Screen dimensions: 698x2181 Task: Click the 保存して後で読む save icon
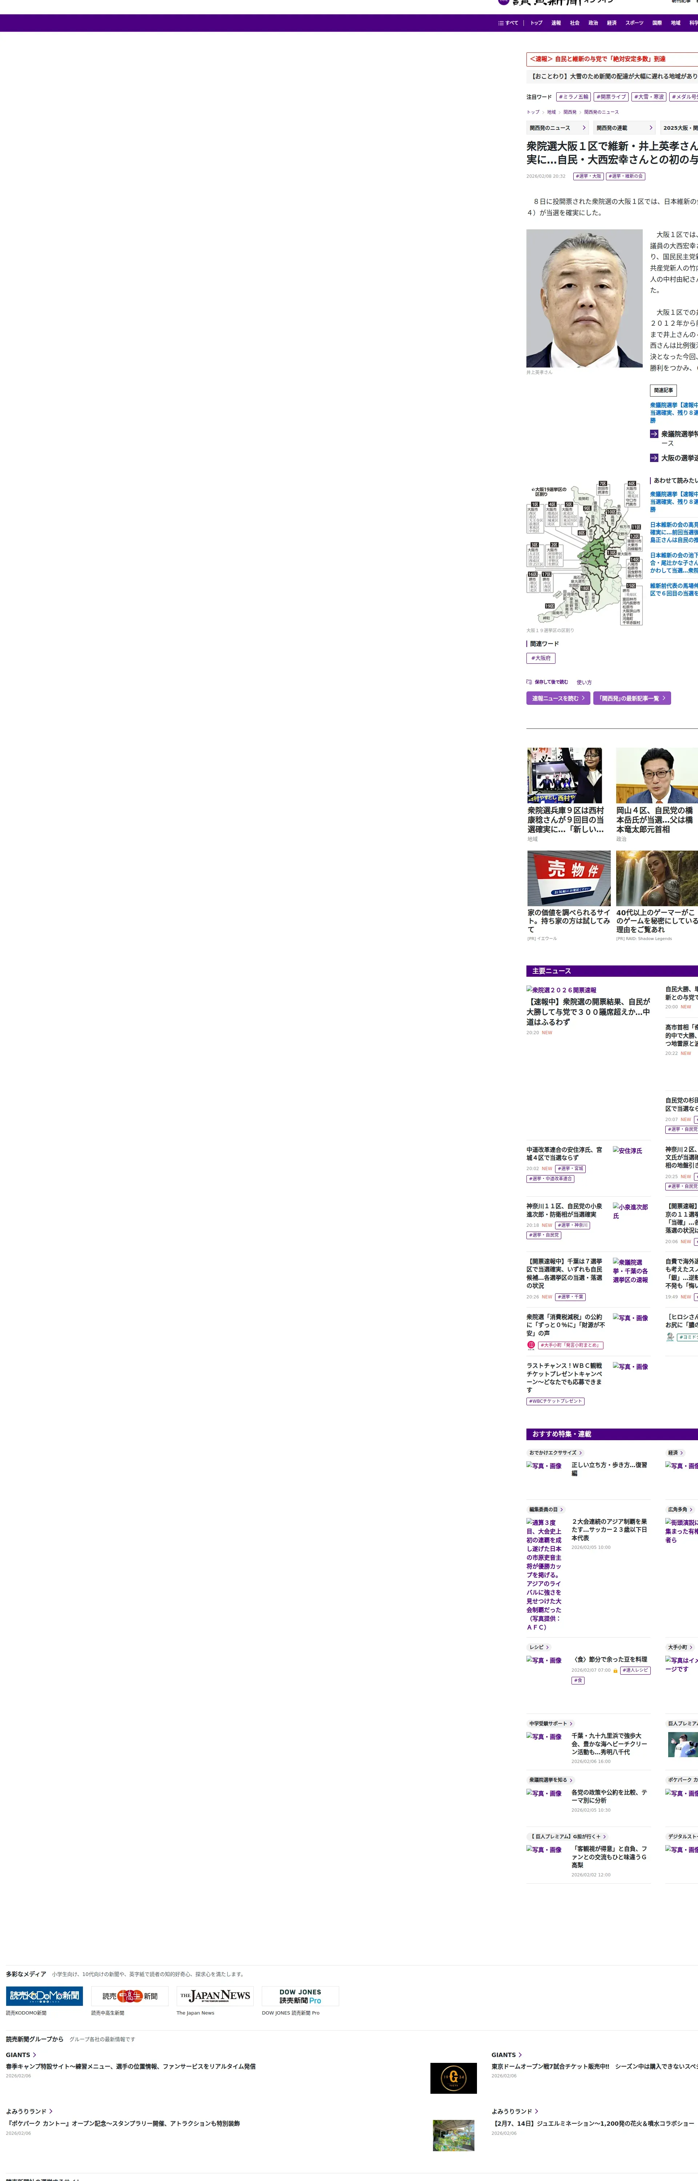tap(529, 682)
